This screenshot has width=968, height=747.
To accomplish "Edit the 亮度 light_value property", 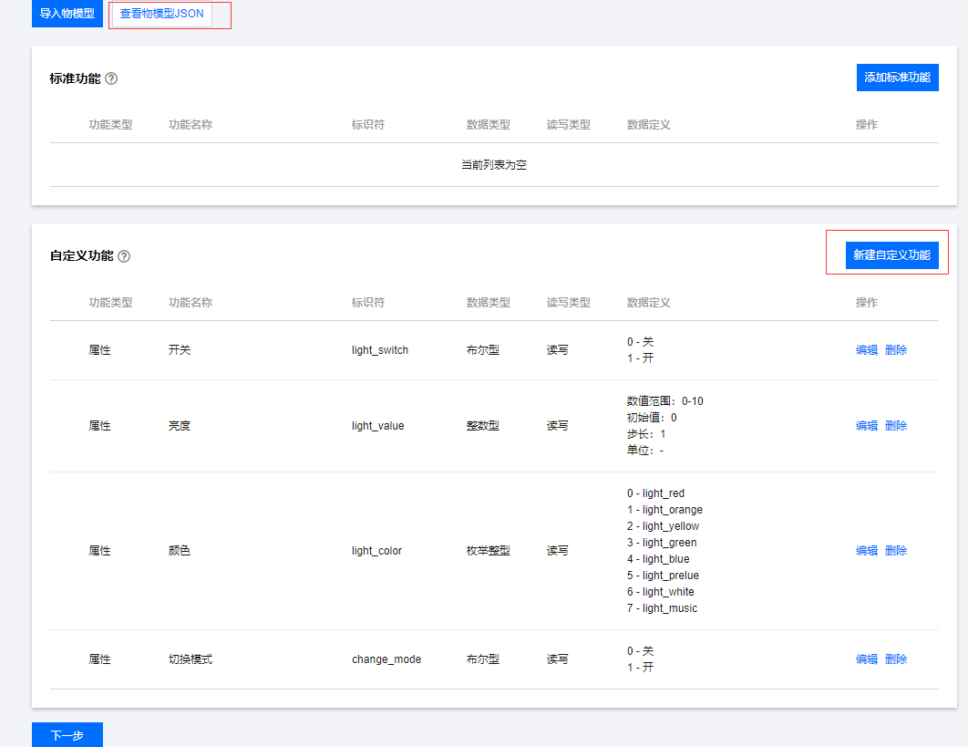I will pos(866,426).
